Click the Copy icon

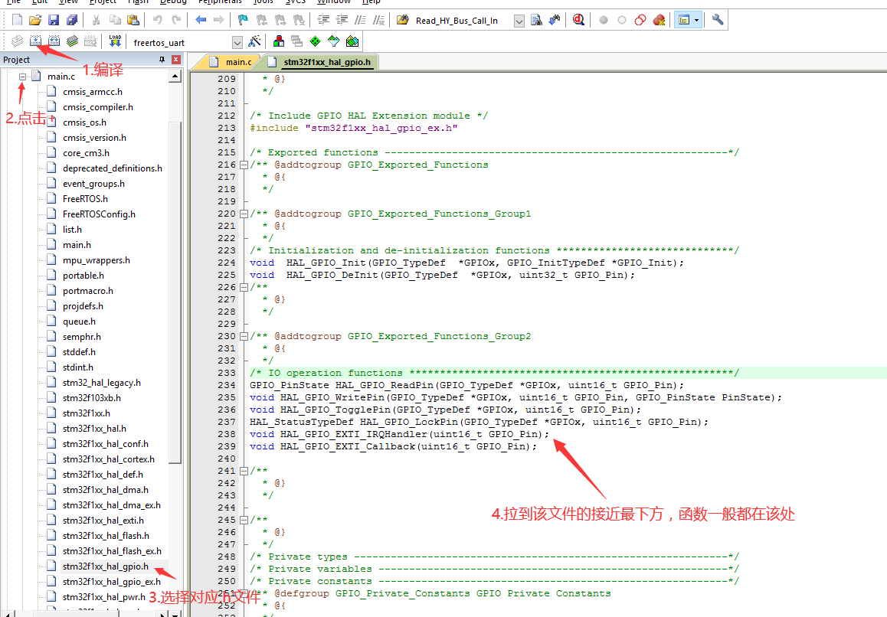115,21
